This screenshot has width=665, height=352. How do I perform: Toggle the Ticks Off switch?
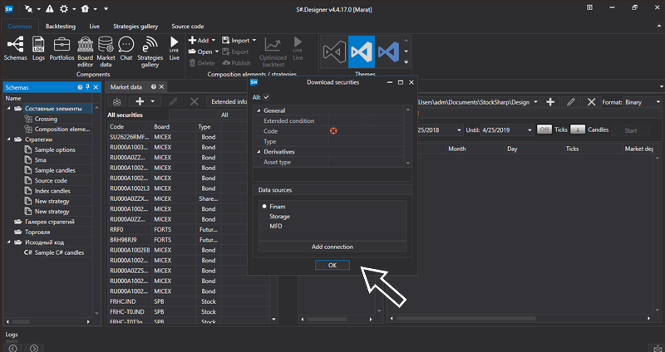point(544,130)
